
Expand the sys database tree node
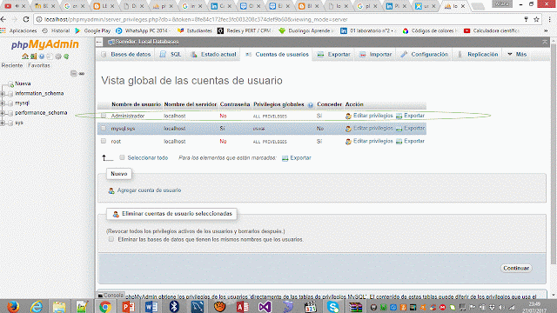point(3,123)
